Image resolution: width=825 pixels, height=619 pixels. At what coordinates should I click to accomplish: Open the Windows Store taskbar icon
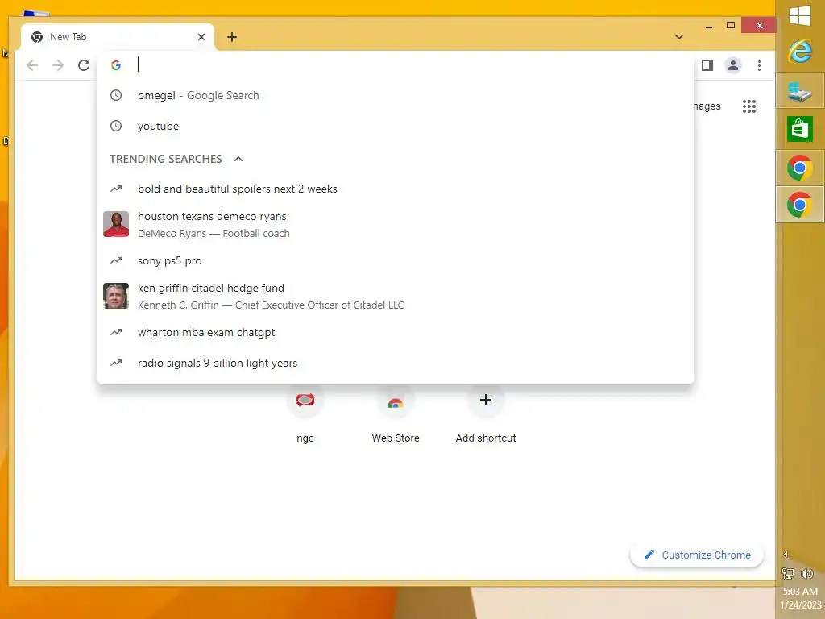(800, 129)
